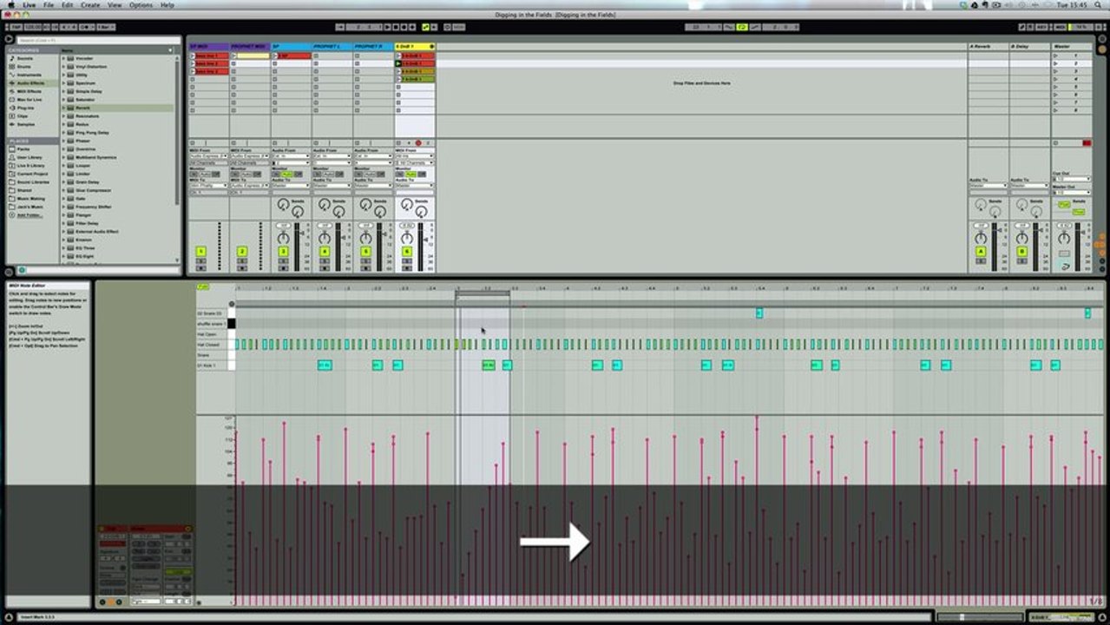The image size is (1110, 625).
Task: Open MIDI From dropdown on ST MIDI track
Action: (x=208, y=156)
